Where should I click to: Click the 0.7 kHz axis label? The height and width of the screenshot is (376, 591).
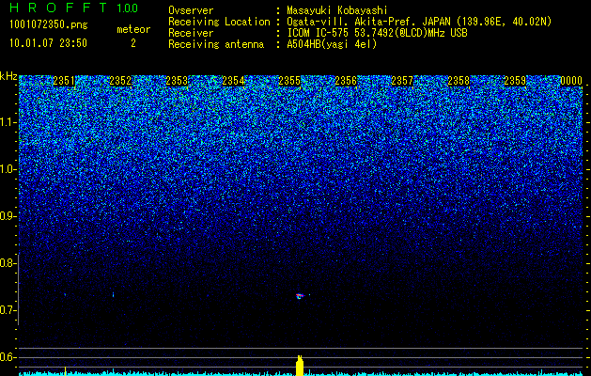[8, 310]
